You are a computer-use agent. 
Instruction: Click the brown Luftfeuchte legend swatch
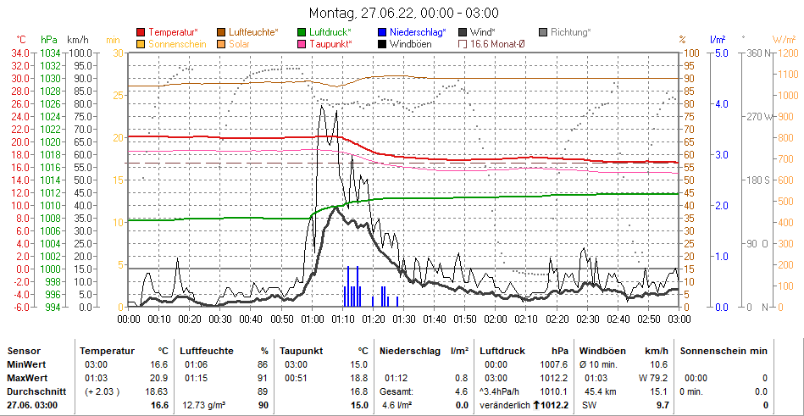(x=221, y=32)
